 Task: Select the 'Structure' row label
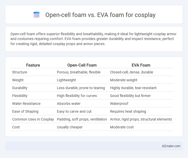coord(20,72)
